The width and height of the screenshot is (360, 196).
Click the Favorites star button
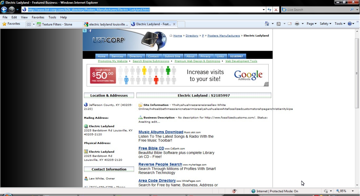11,24
